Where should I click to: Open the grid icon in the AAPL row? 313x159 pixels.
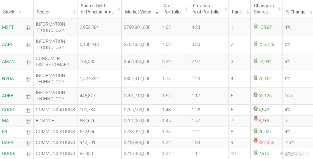(x=28, y=45)
